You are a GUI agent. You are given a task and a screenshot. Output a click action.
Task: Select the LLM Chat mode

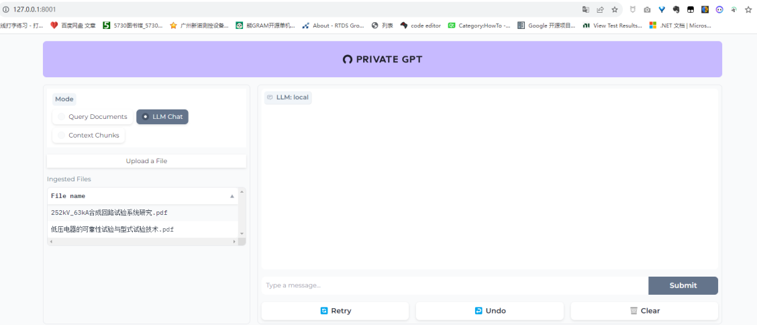click(162, 117)
